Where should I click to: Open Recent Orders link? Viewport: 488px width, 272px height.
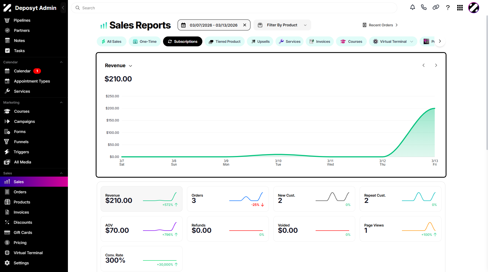tap(380, 25)
